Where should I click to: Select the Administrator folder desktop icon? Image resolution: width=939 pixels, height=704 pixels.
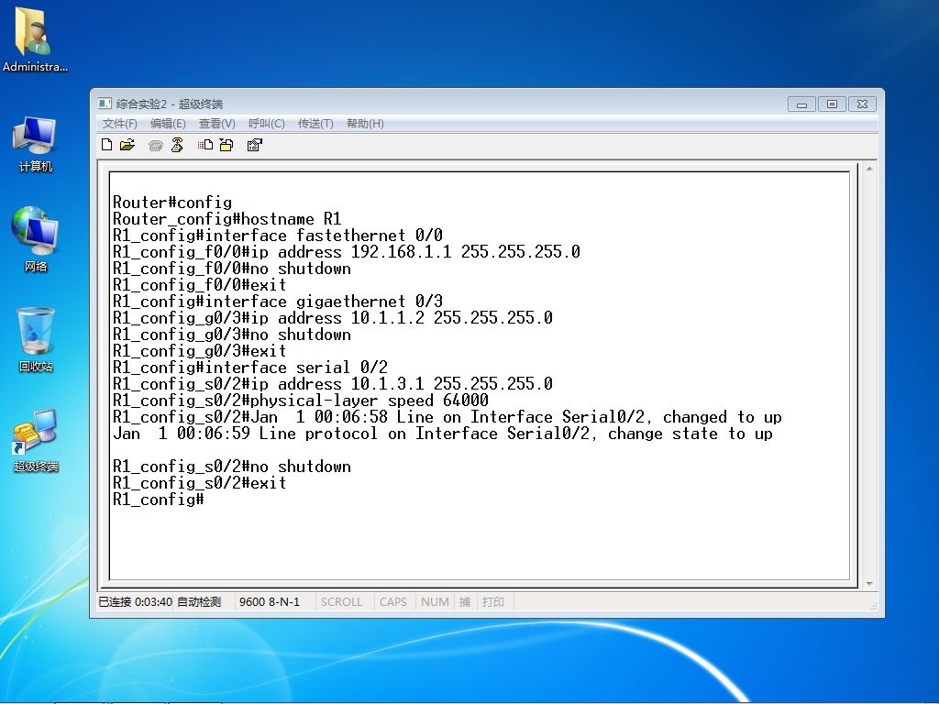coord(35,40)
